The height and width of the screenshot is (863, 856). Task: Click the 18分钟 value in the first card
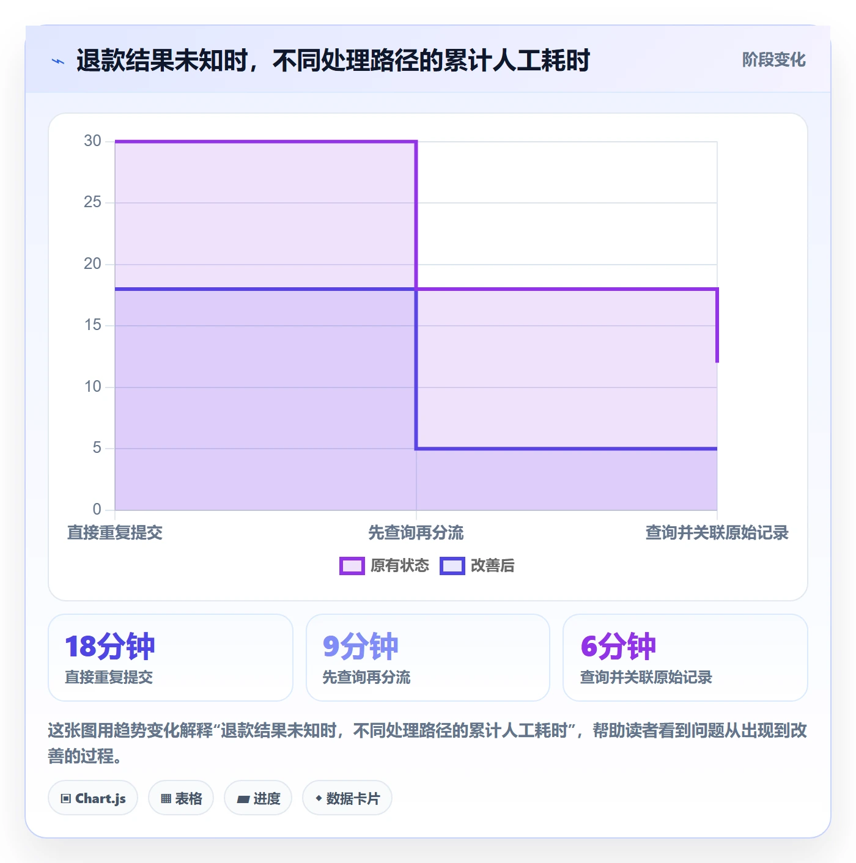click(110, 647)
